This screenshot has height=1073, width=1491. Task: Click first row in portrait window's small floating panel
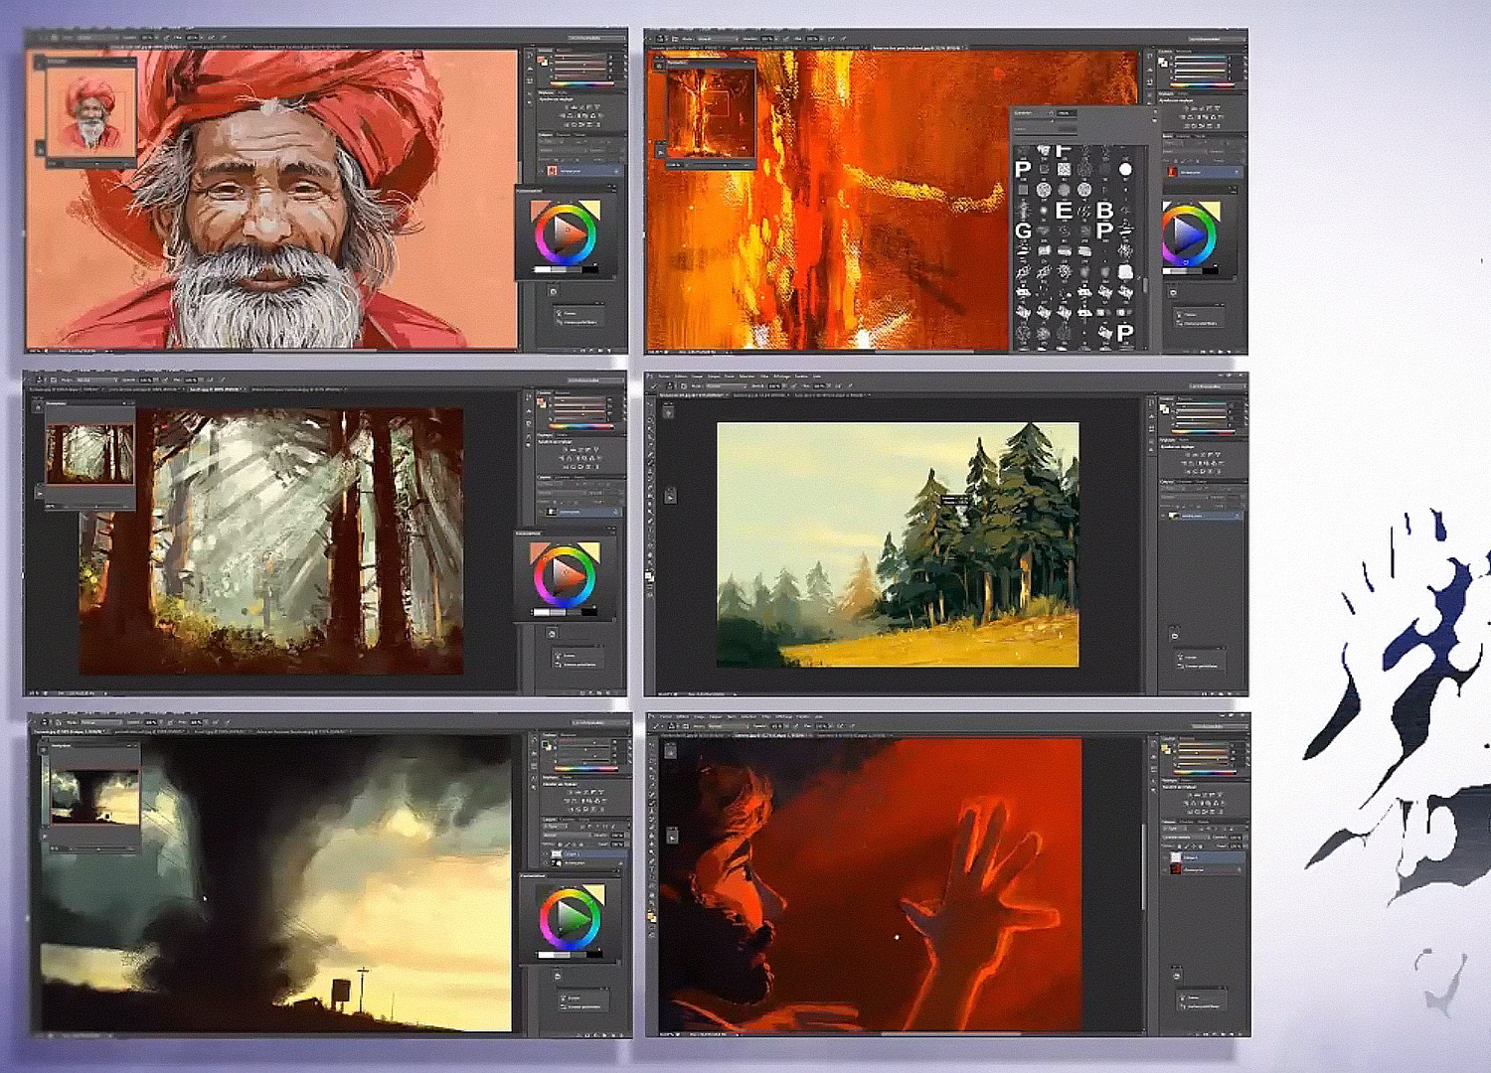tap(579, 314)
